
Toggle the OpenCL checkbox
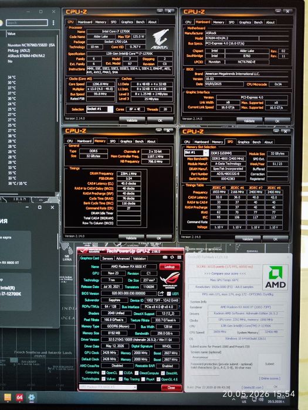coord(104,373)
